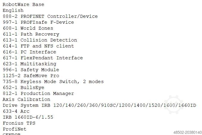
Task: Select 812-1 Production Manager line
Action: (38, 93)
